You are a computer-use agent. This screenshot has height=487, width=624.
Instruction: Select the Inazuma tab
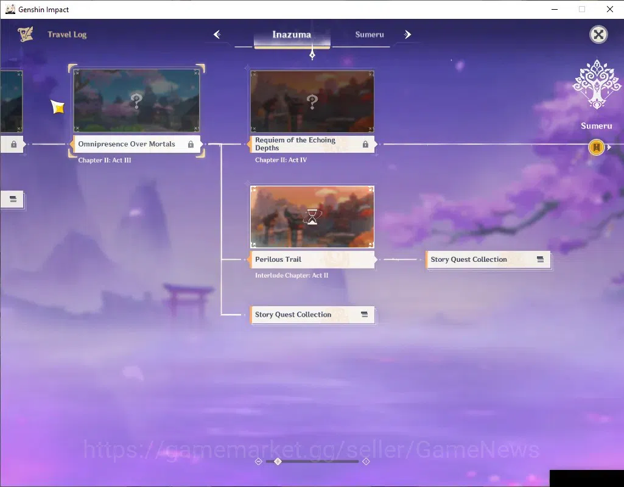pos(292,35)
